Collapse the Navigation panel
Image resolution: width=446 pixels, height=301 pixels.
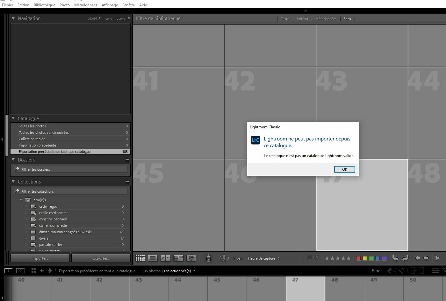pos(13,18)
